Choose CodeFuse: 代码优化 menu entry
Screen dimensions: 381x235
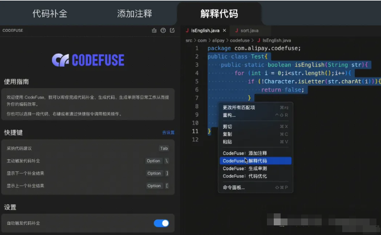(256, 176)
